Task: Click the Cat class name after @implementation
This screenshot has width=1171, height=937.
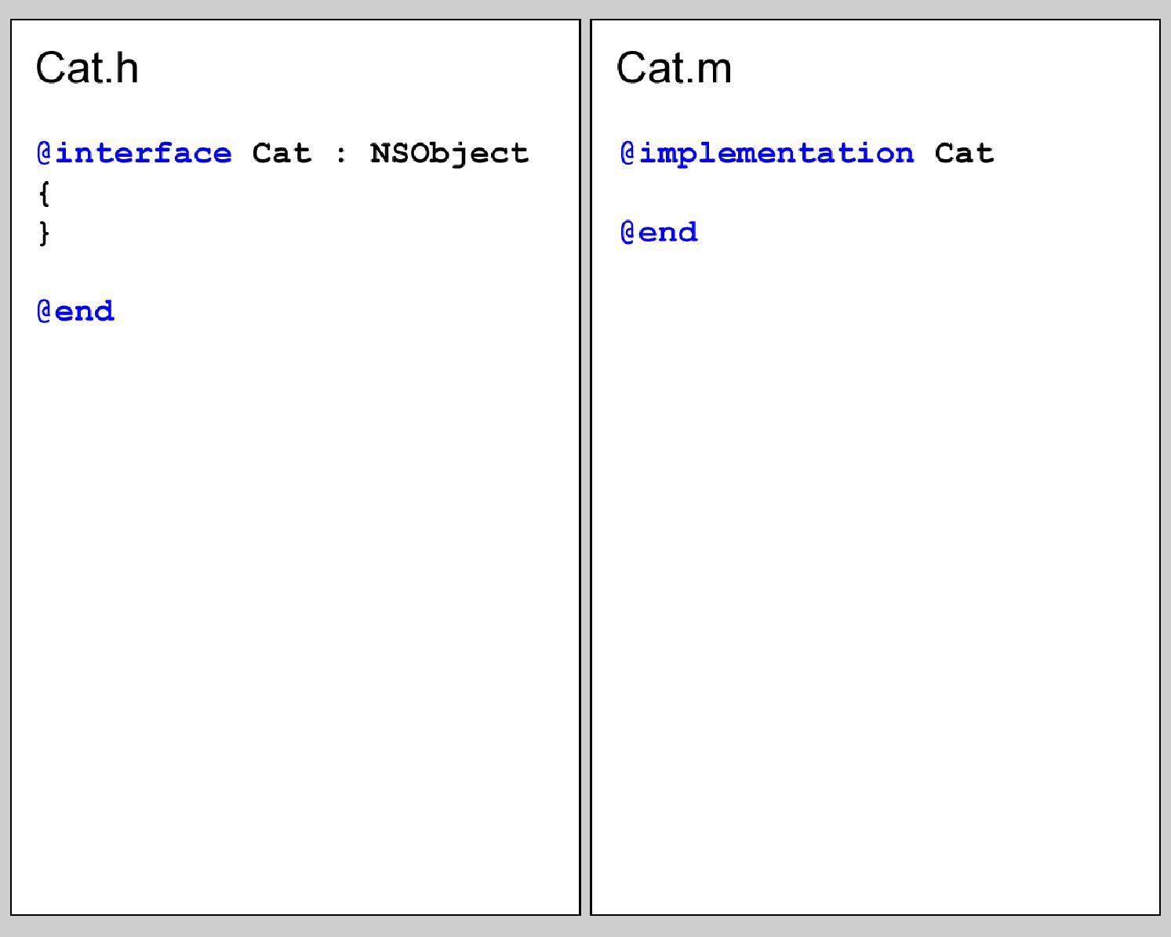Action: (x=964, y=153)
